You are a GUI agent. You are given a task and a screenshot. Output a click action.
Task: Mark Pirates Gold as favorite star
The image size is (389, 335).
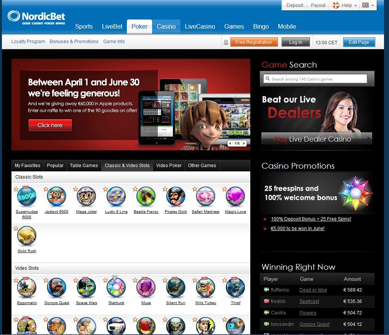click(x=165, y=189)
